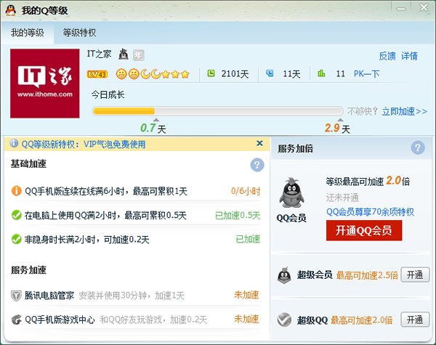Image resolution: width=436 pixels, height=345 pixels.
Task: Click the green active days icon beside 2101天
Action: click(211, 73)
